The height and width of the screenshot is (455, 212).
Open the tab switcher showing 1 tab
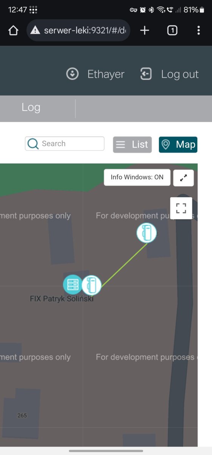pos(172,31)
